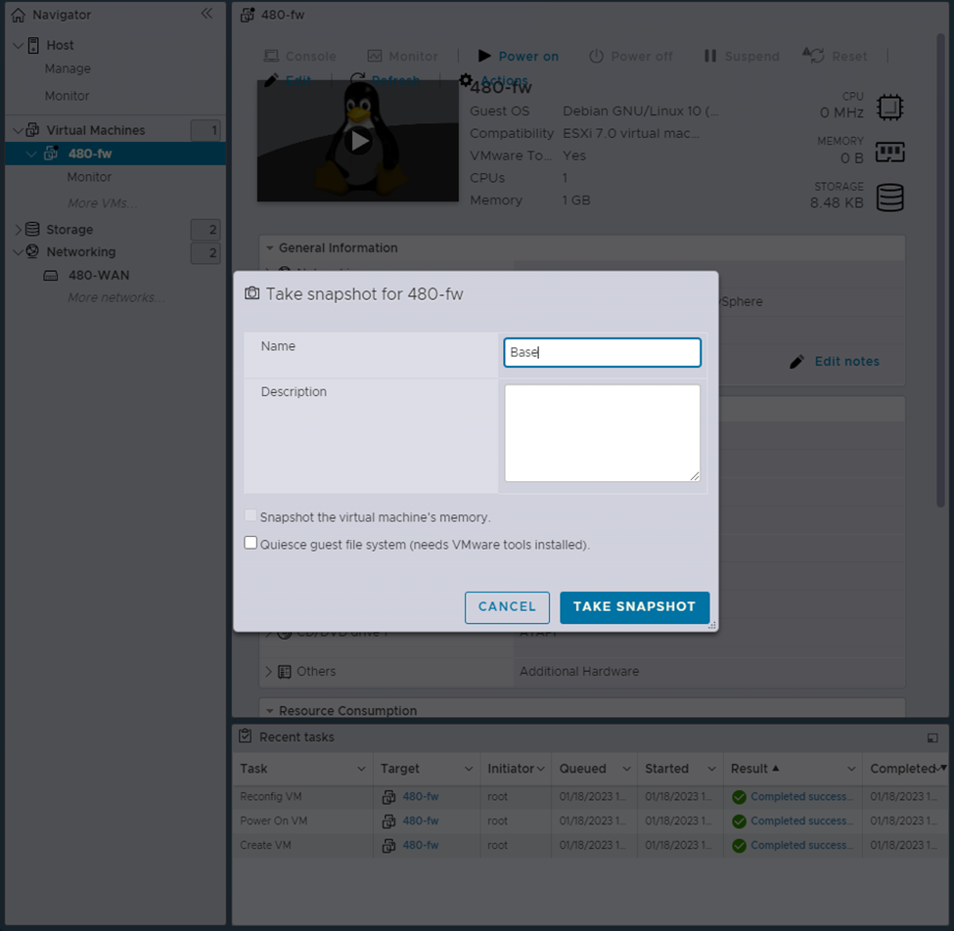This screenshot has height=931, width=954.
Task: Open More networks... in navigator
Action: point(115,297)
